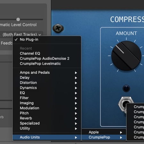Screen dimensions: 144x144
Task: Open the Amps and Pedals submenu
Action: pyautogui.click(x=47, y=73)
